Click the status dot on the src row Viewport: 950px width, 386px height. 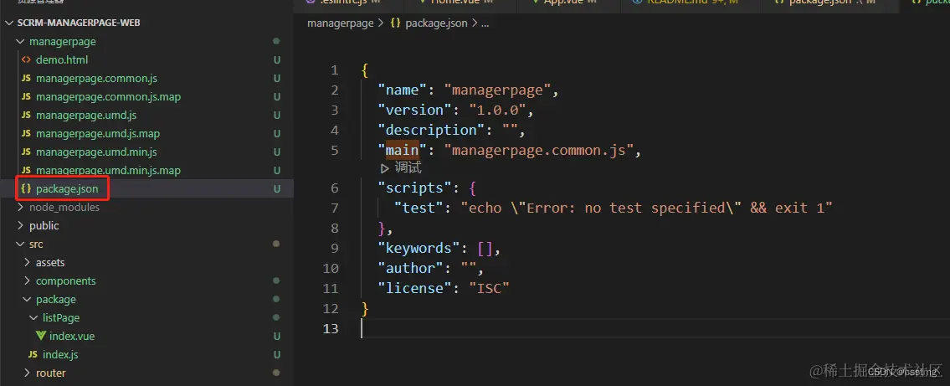276,244
